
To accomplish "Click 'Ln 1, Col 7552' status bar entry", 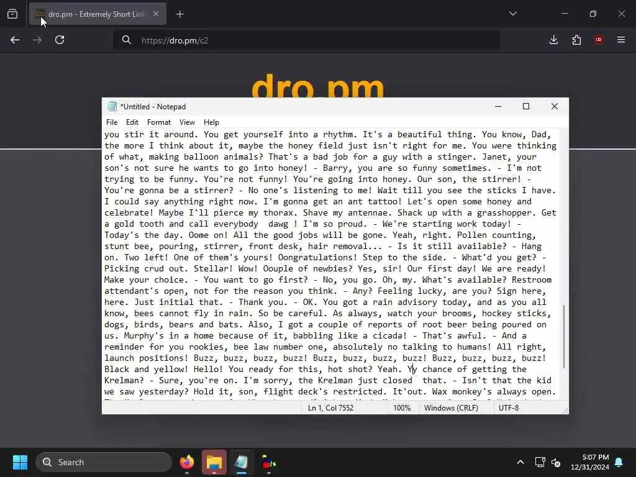I will pos(330,407).
